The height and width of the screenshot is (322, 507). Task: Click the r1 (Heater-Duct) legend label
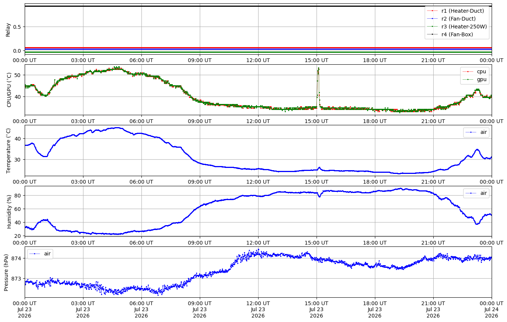(x=462, y=11)
